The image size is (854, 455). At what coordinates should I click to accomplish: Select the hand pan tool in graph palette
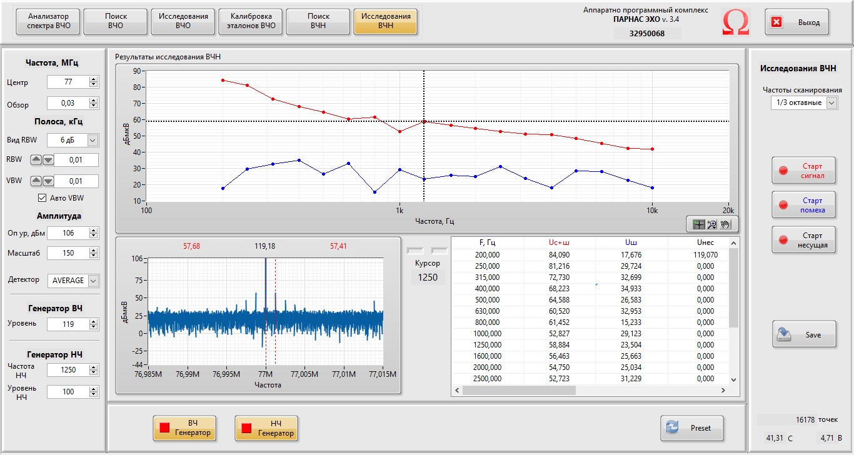(725, 224)
